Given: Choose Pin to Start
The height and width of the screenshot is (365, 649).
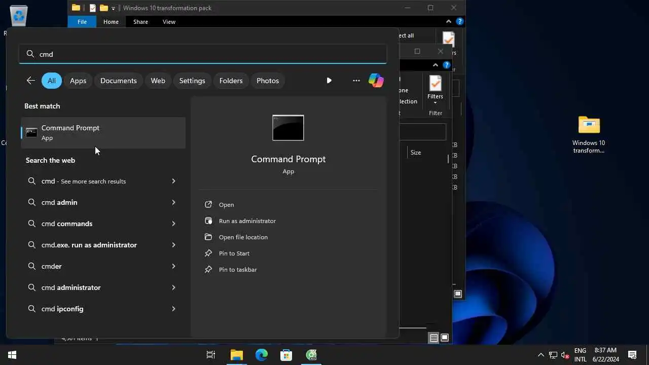Looking at the screenshot, I should point(234,253).
